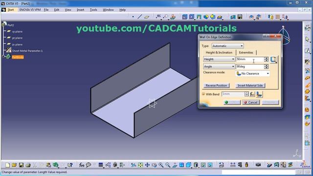Open the Tools menu
This screenshot has height=176, width=313.
coord(93,10)
